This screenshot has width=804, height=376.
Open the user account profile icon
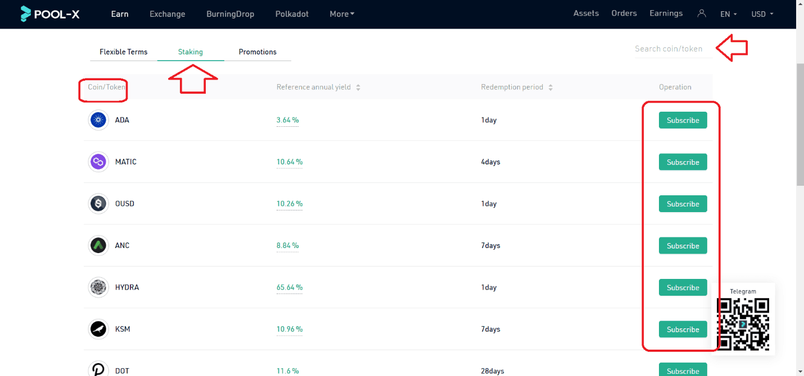point(701,13)
